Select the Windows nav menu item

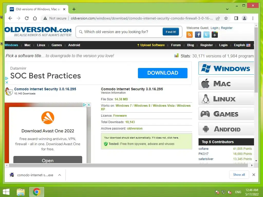(x=11, y=45)
